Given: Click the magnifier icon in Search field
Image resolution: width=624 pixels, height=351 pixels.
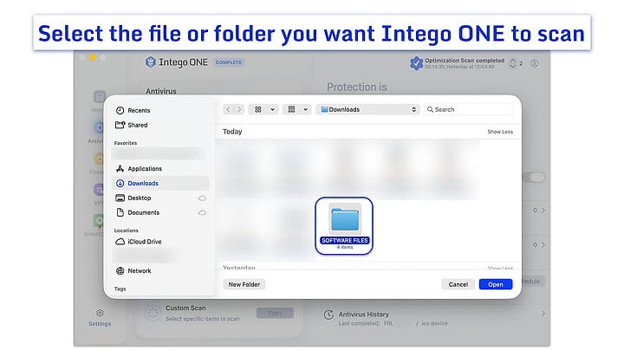Looking at the screenshot, I should click(x=430, y=109).
